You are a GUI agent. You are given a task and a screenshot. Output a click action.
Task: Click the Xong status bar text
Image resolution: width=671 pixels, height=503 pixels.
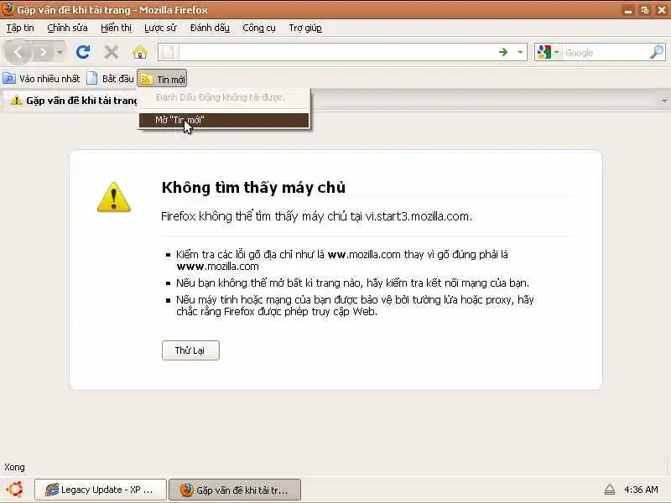coord(14,467)
